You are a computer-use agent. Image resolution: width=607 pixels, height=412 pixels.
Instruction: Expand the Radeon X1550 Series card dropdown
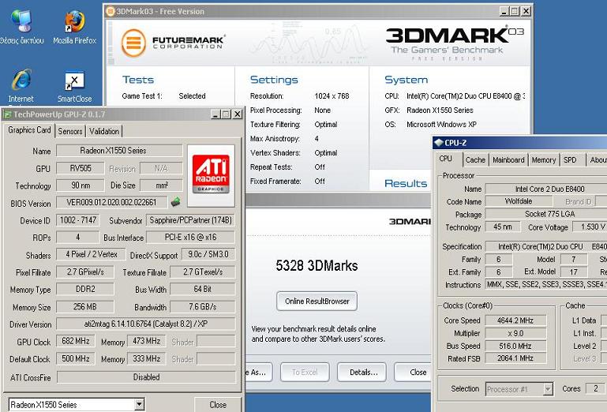(x=139, y=405)
